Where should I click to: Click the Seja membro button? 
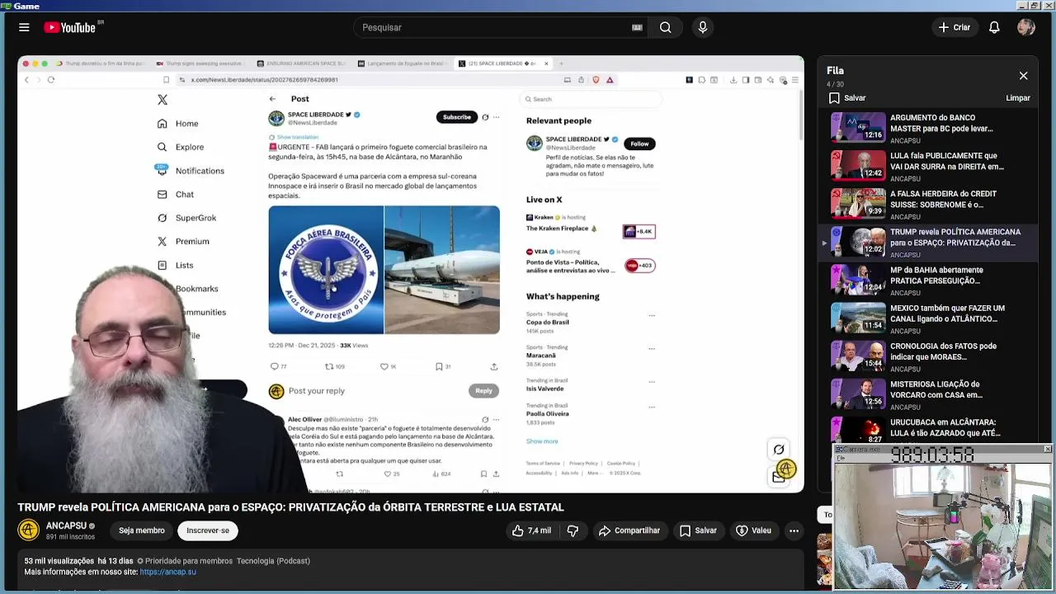pyautogui.click(x=141, y=530)
